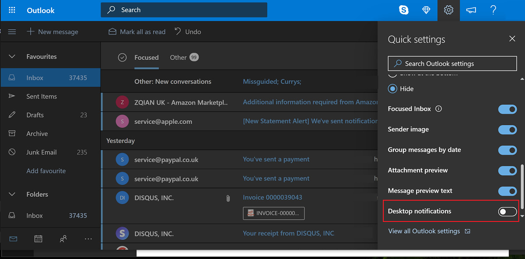This screenshot has height=259, width=525.
Task: Close the Quick settings panel
Action: [512, 39]
